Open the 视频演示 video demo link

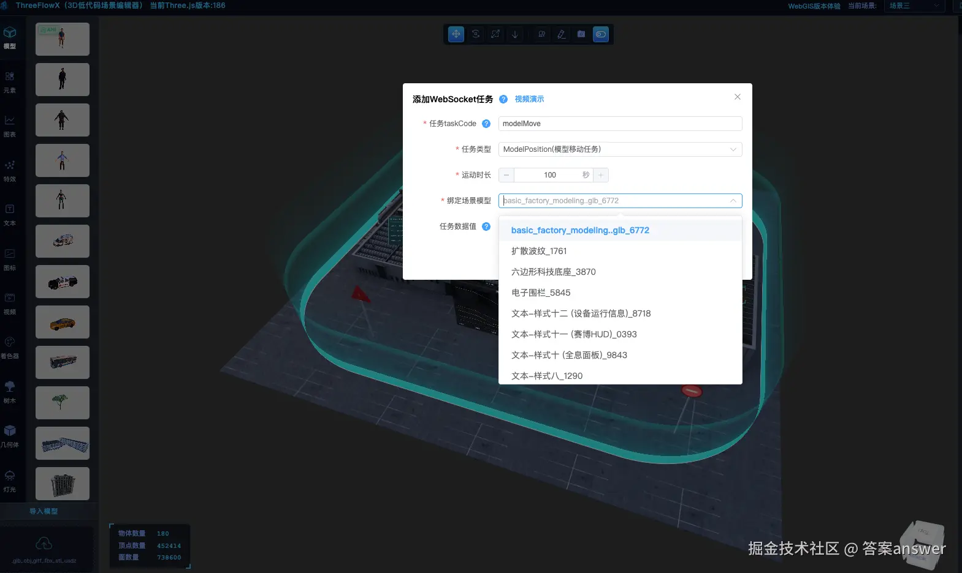pyautogui.click(x=529, y=99)
